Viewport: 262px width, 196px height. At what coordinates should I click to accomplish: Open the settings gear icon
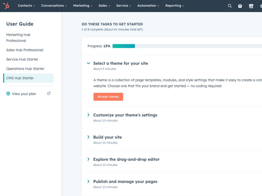pyautogui.click(x=261, y=6)
